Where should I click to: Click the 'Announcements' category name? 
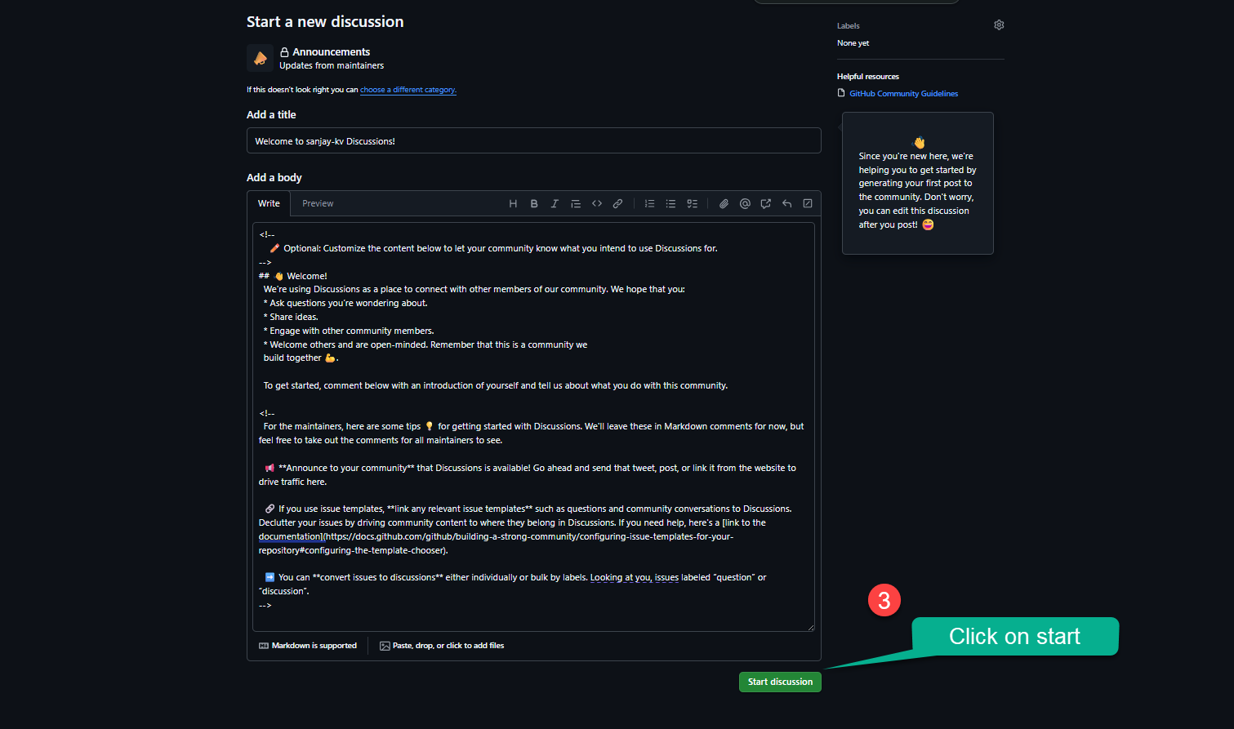[x=331, y=51]
